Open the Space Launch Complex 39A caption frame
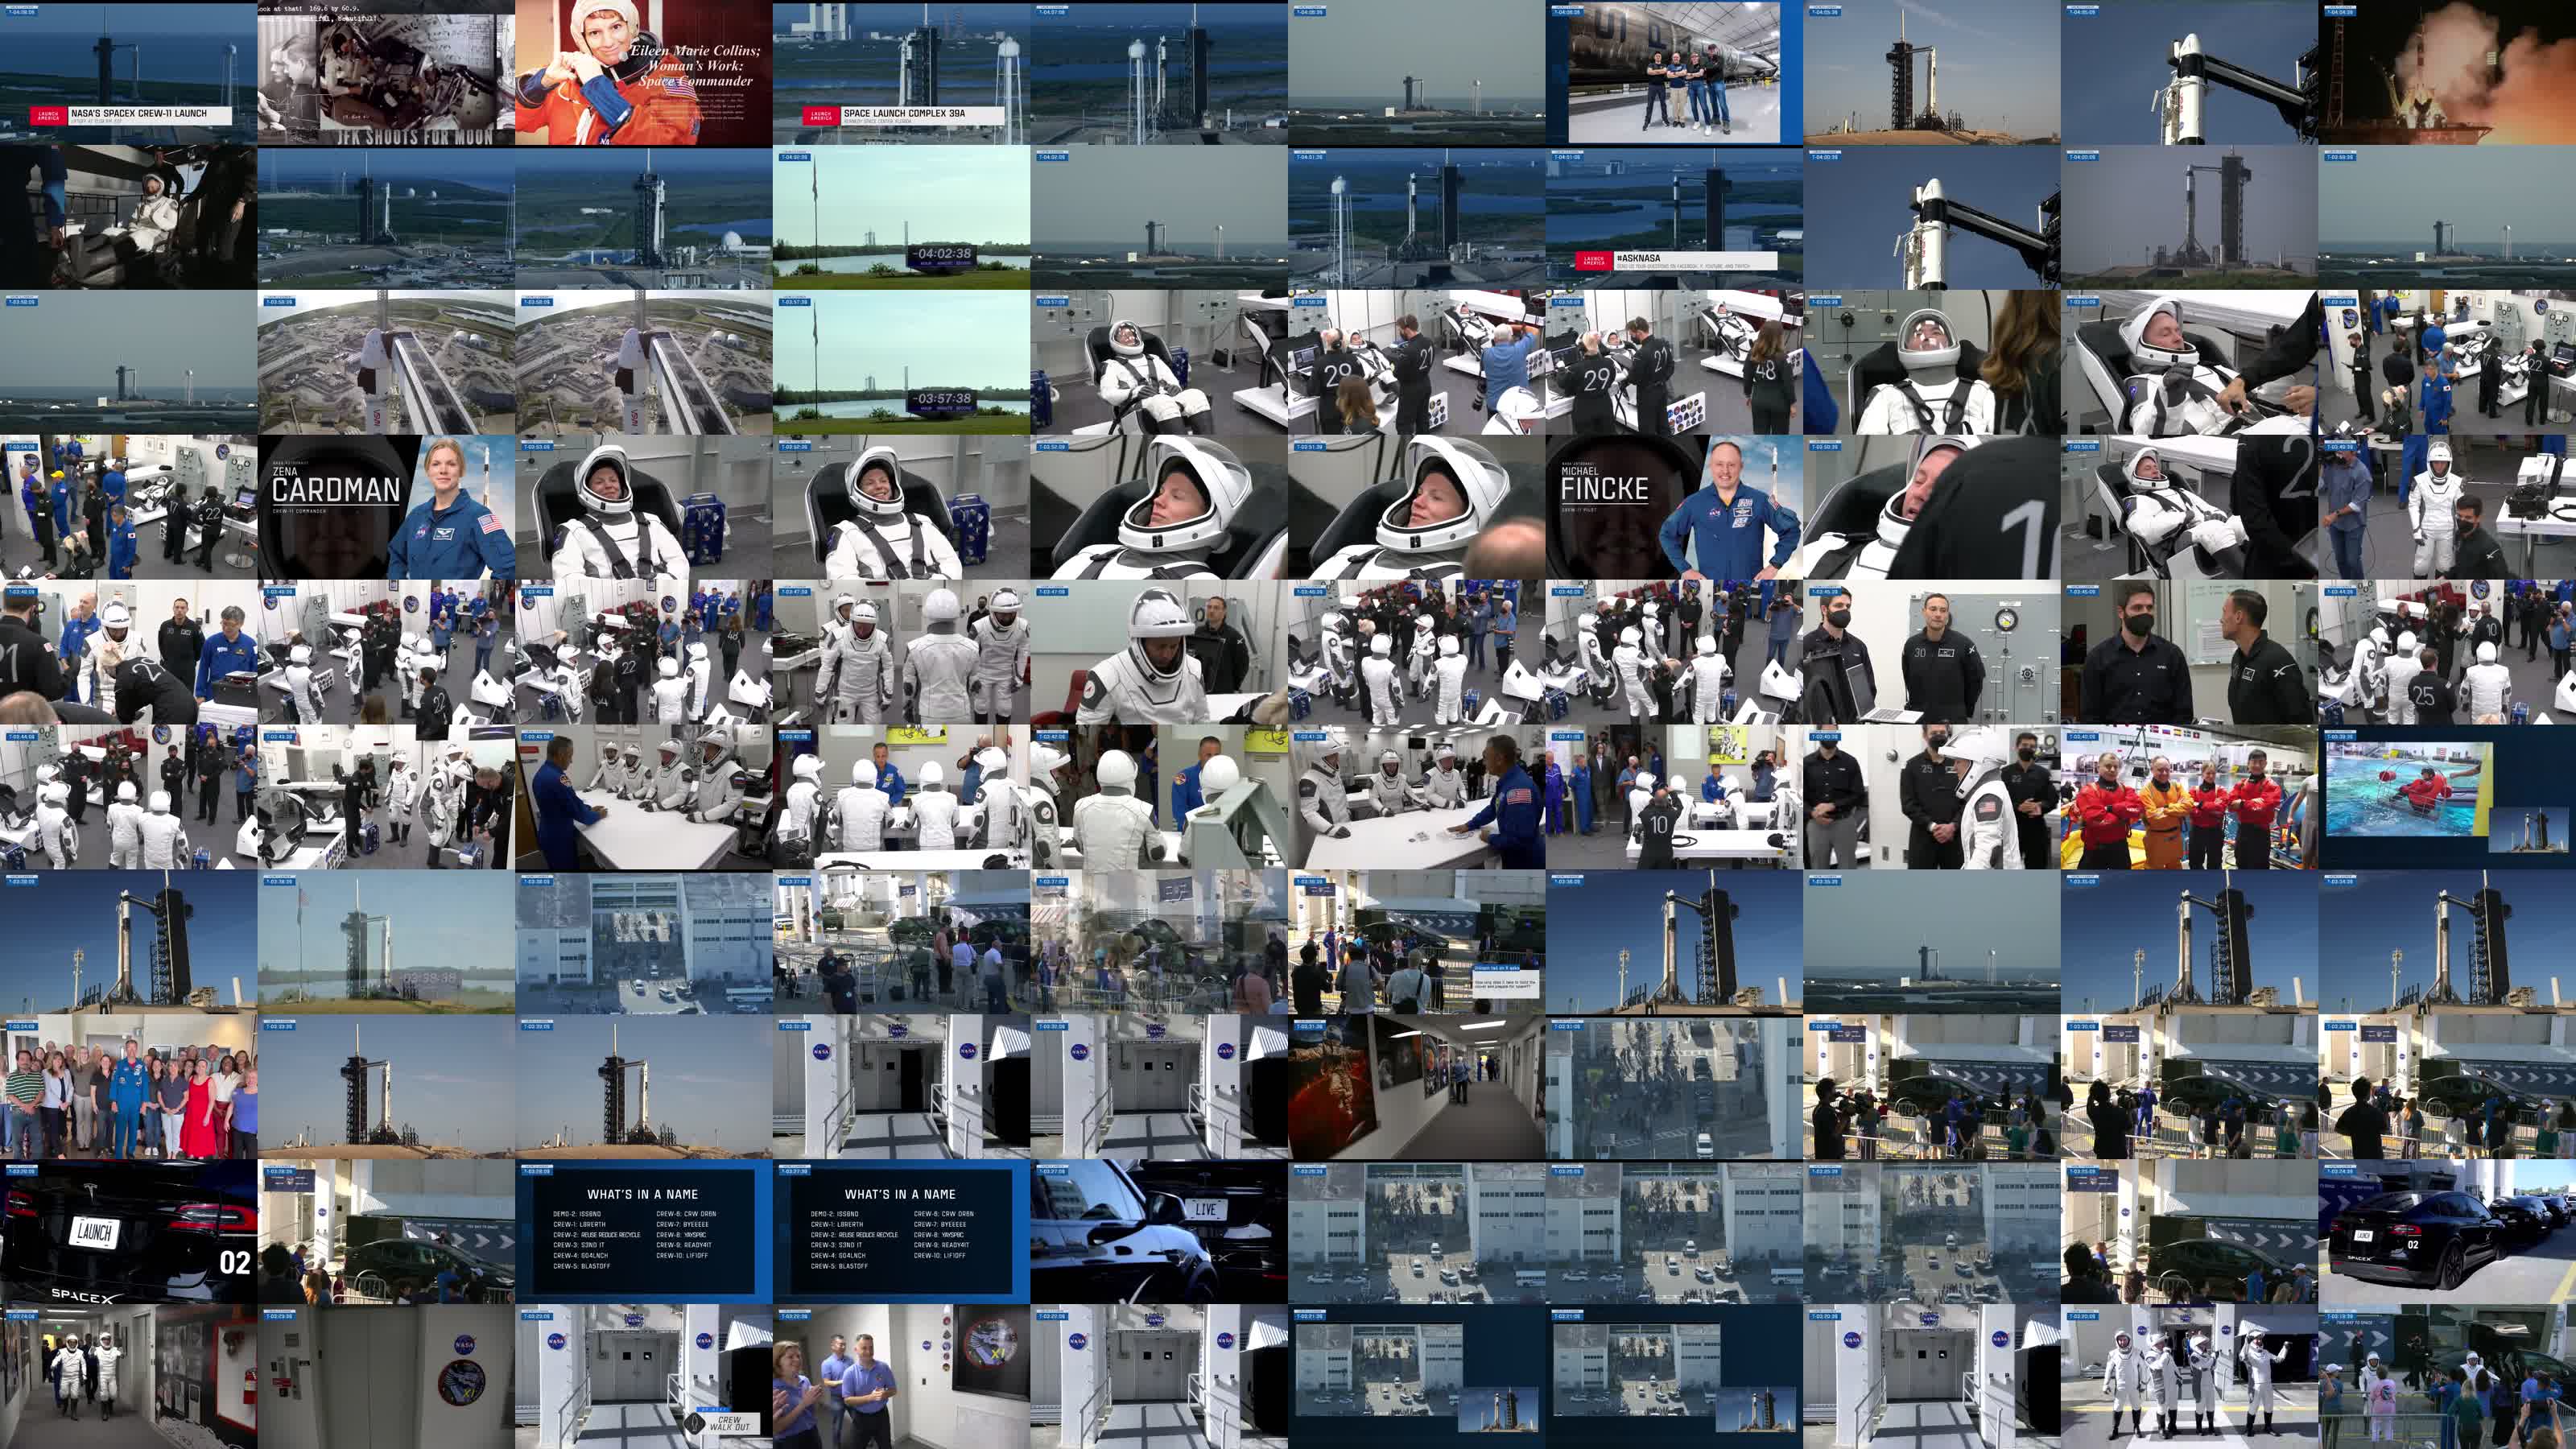The image size is (2576, 1449). (901, 72)
